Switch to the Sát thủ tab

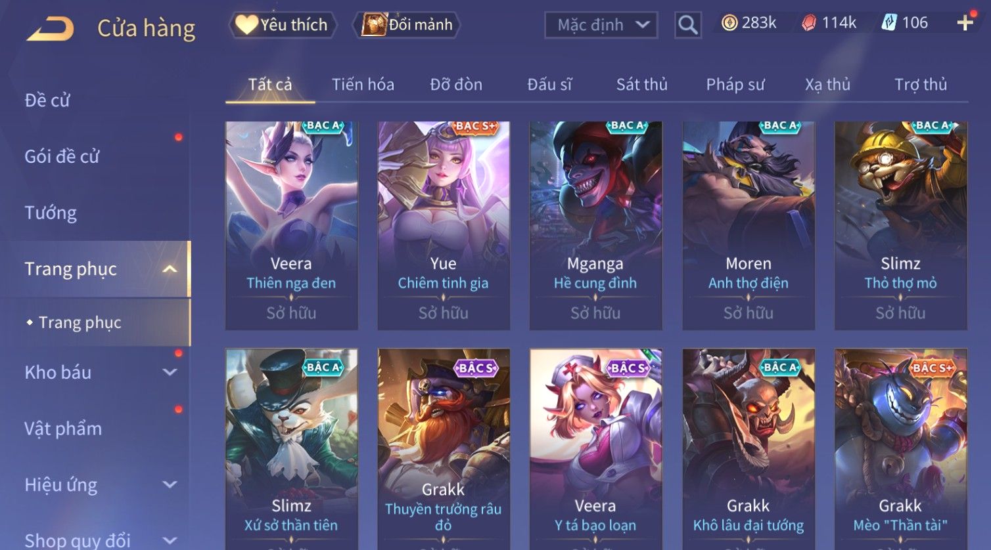click(641, 85)
